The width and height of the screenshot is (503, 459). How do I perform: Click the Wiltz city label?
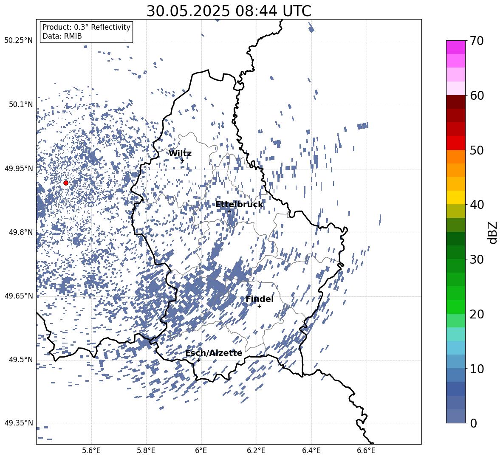(180, 154)
